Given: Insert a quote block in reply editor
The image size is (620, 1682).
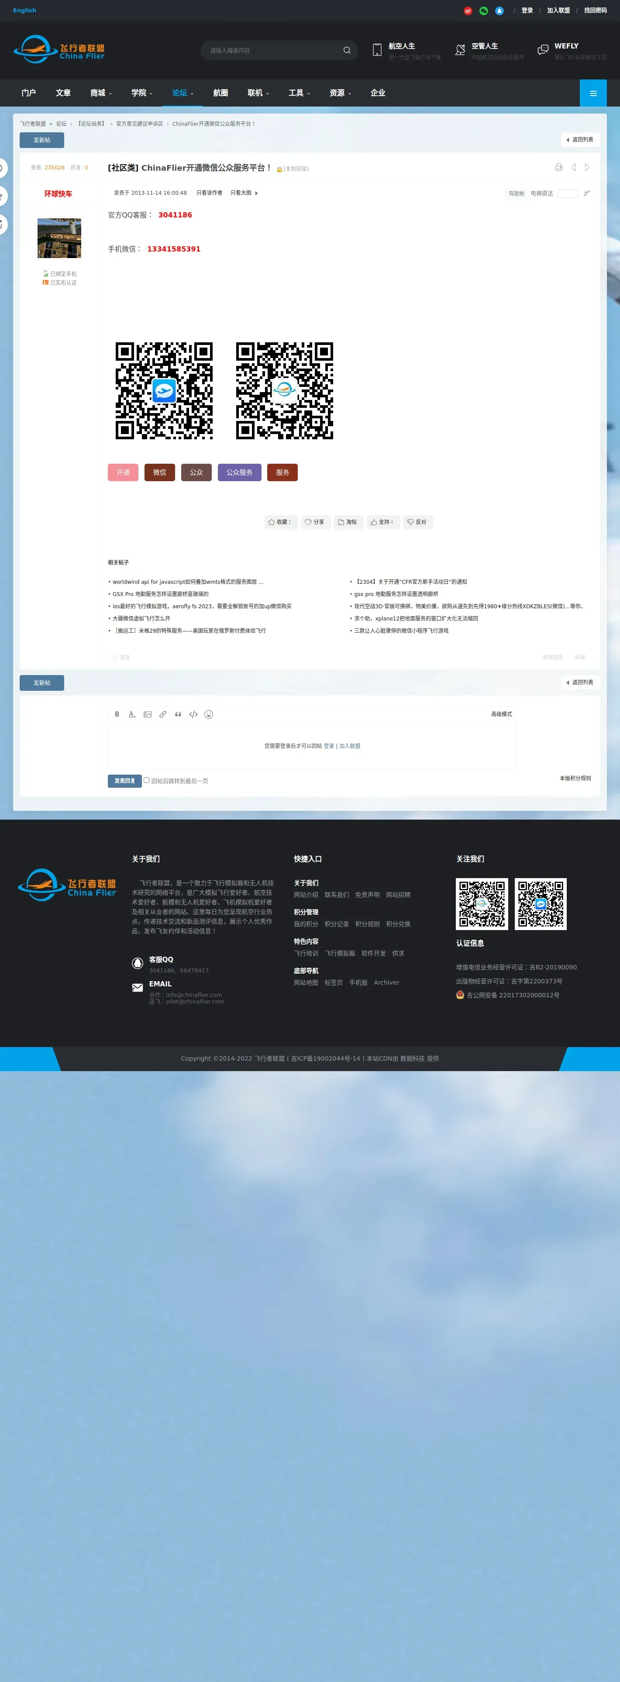Looking at the screenshot, I should pos(178,714).
